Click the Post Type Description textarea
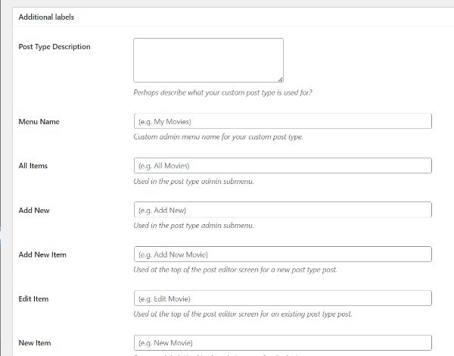Viewport: 454px width, 356px height. click(x=209, y=61)
